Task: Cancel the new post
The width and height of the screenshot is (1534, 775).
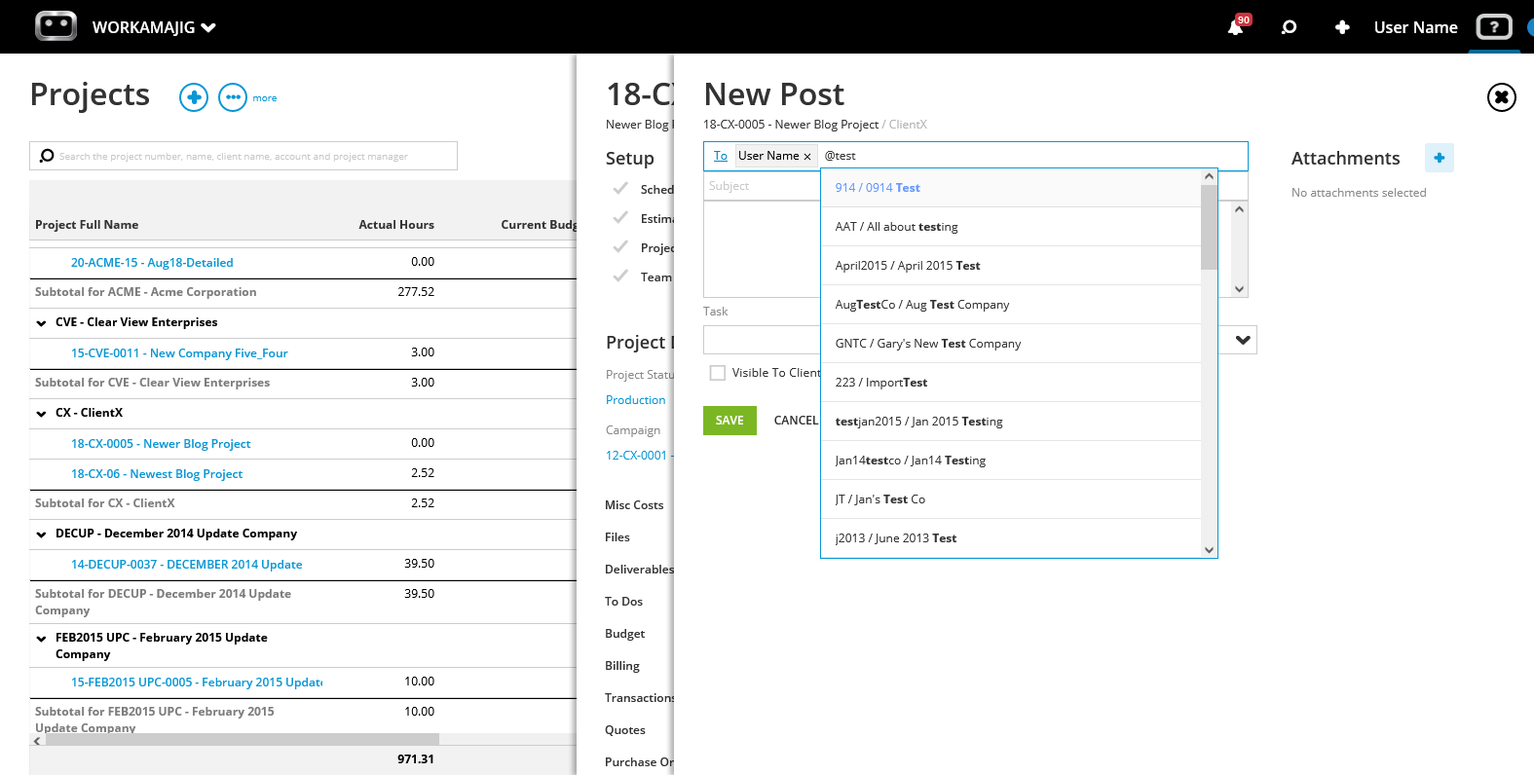Action: [796, 421]
